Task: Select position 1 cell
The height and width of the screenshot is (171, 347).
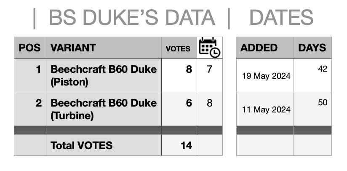Action: point(30,75)
